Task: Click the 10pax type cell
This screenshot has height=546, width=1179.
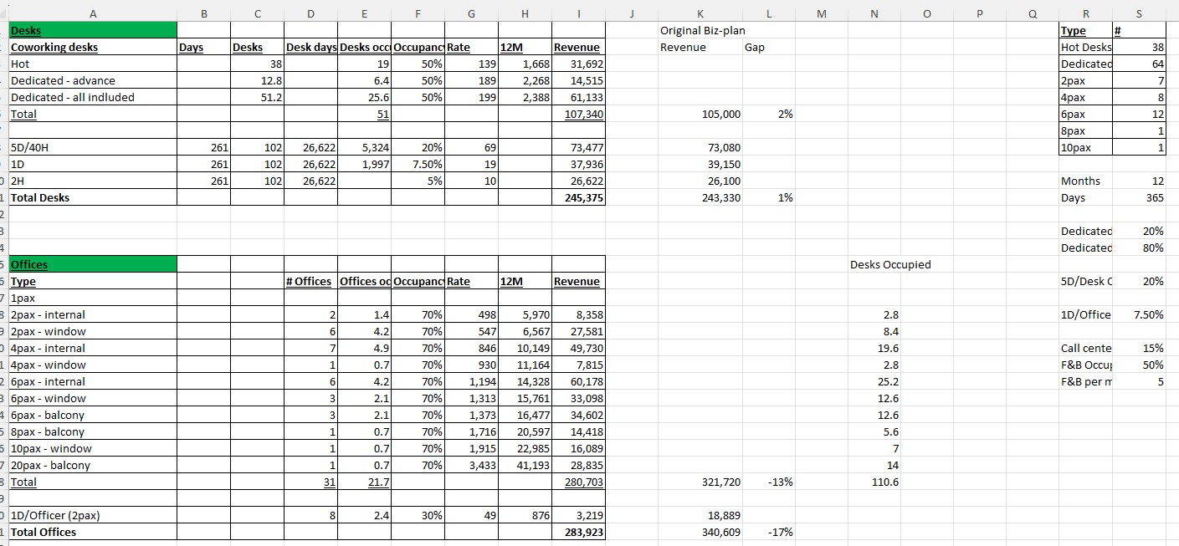Action: [1085, 147]
